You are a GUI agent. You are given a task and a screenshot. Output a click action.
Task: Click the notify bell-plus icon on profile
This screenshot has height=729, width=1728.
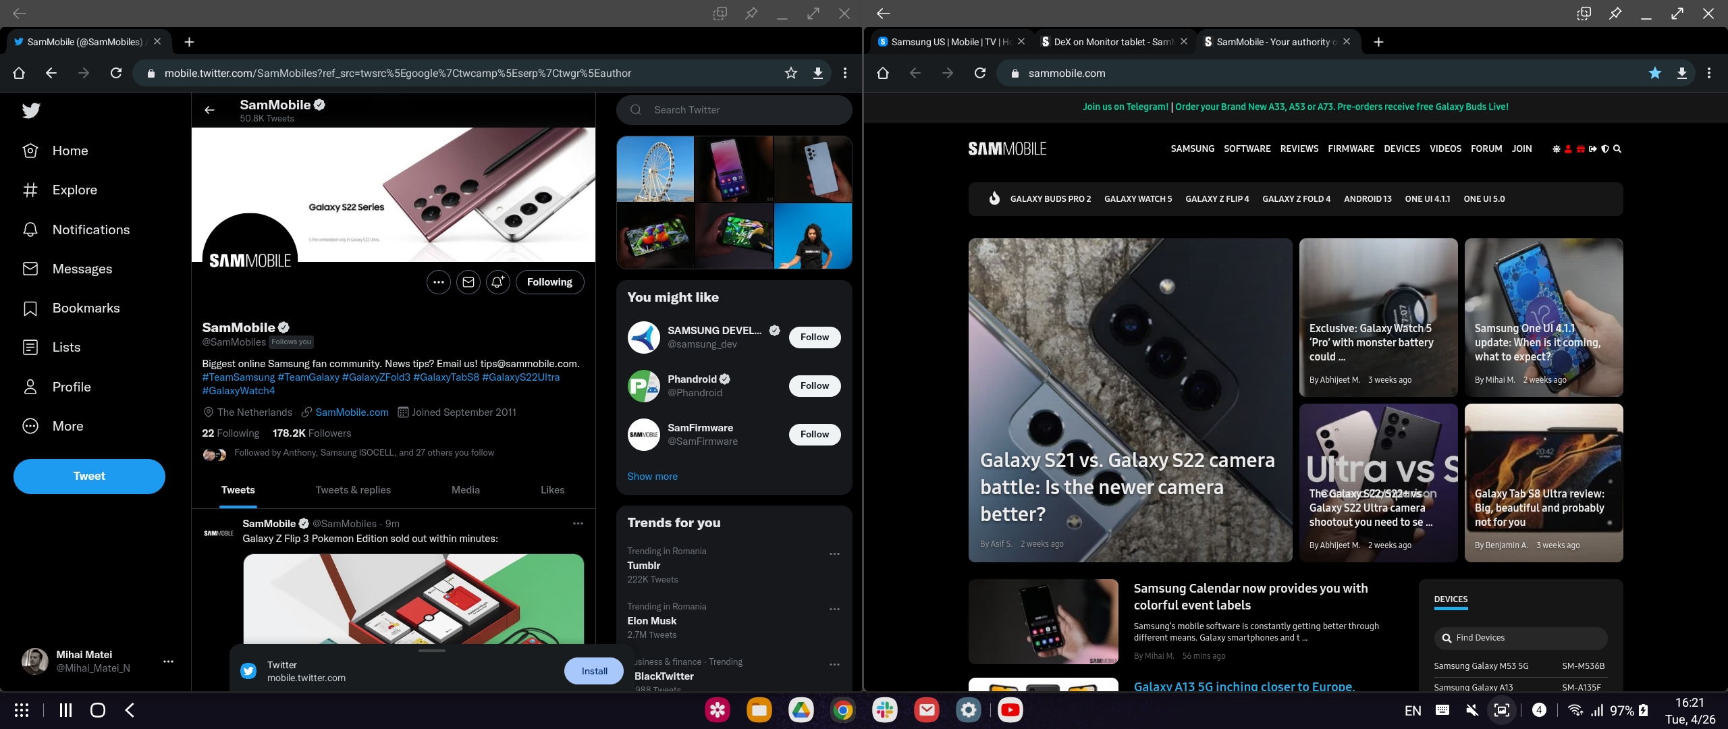497,282
